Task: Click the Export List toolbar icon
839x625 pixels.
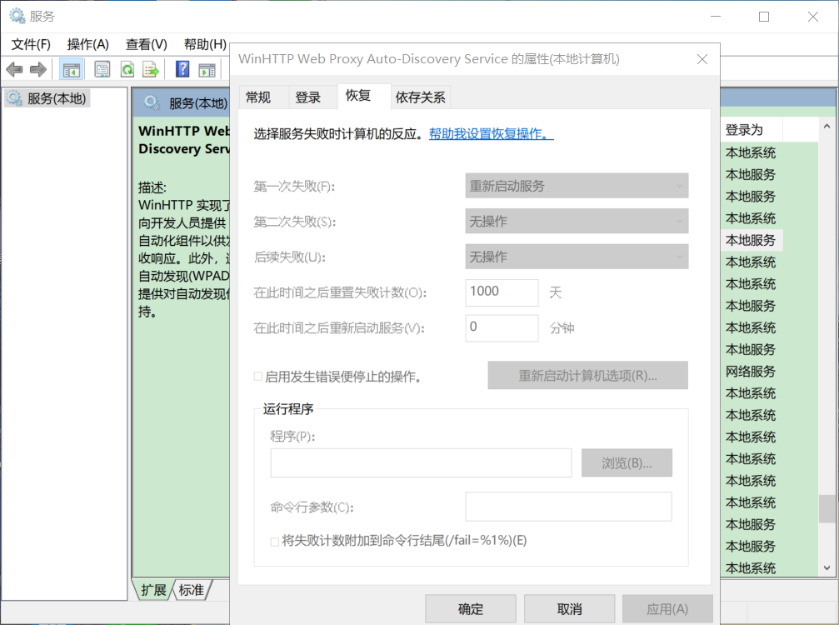Action: coord(151,69)
